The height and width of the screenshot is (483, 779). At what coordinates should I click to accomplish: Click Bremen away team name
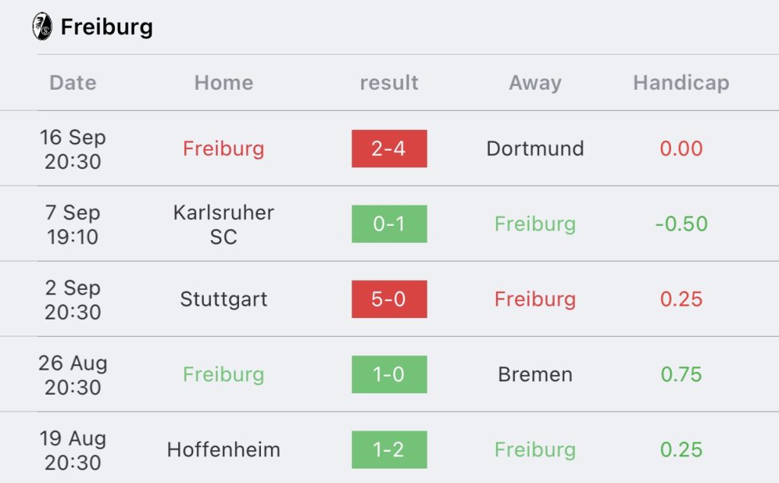(535, 374)
